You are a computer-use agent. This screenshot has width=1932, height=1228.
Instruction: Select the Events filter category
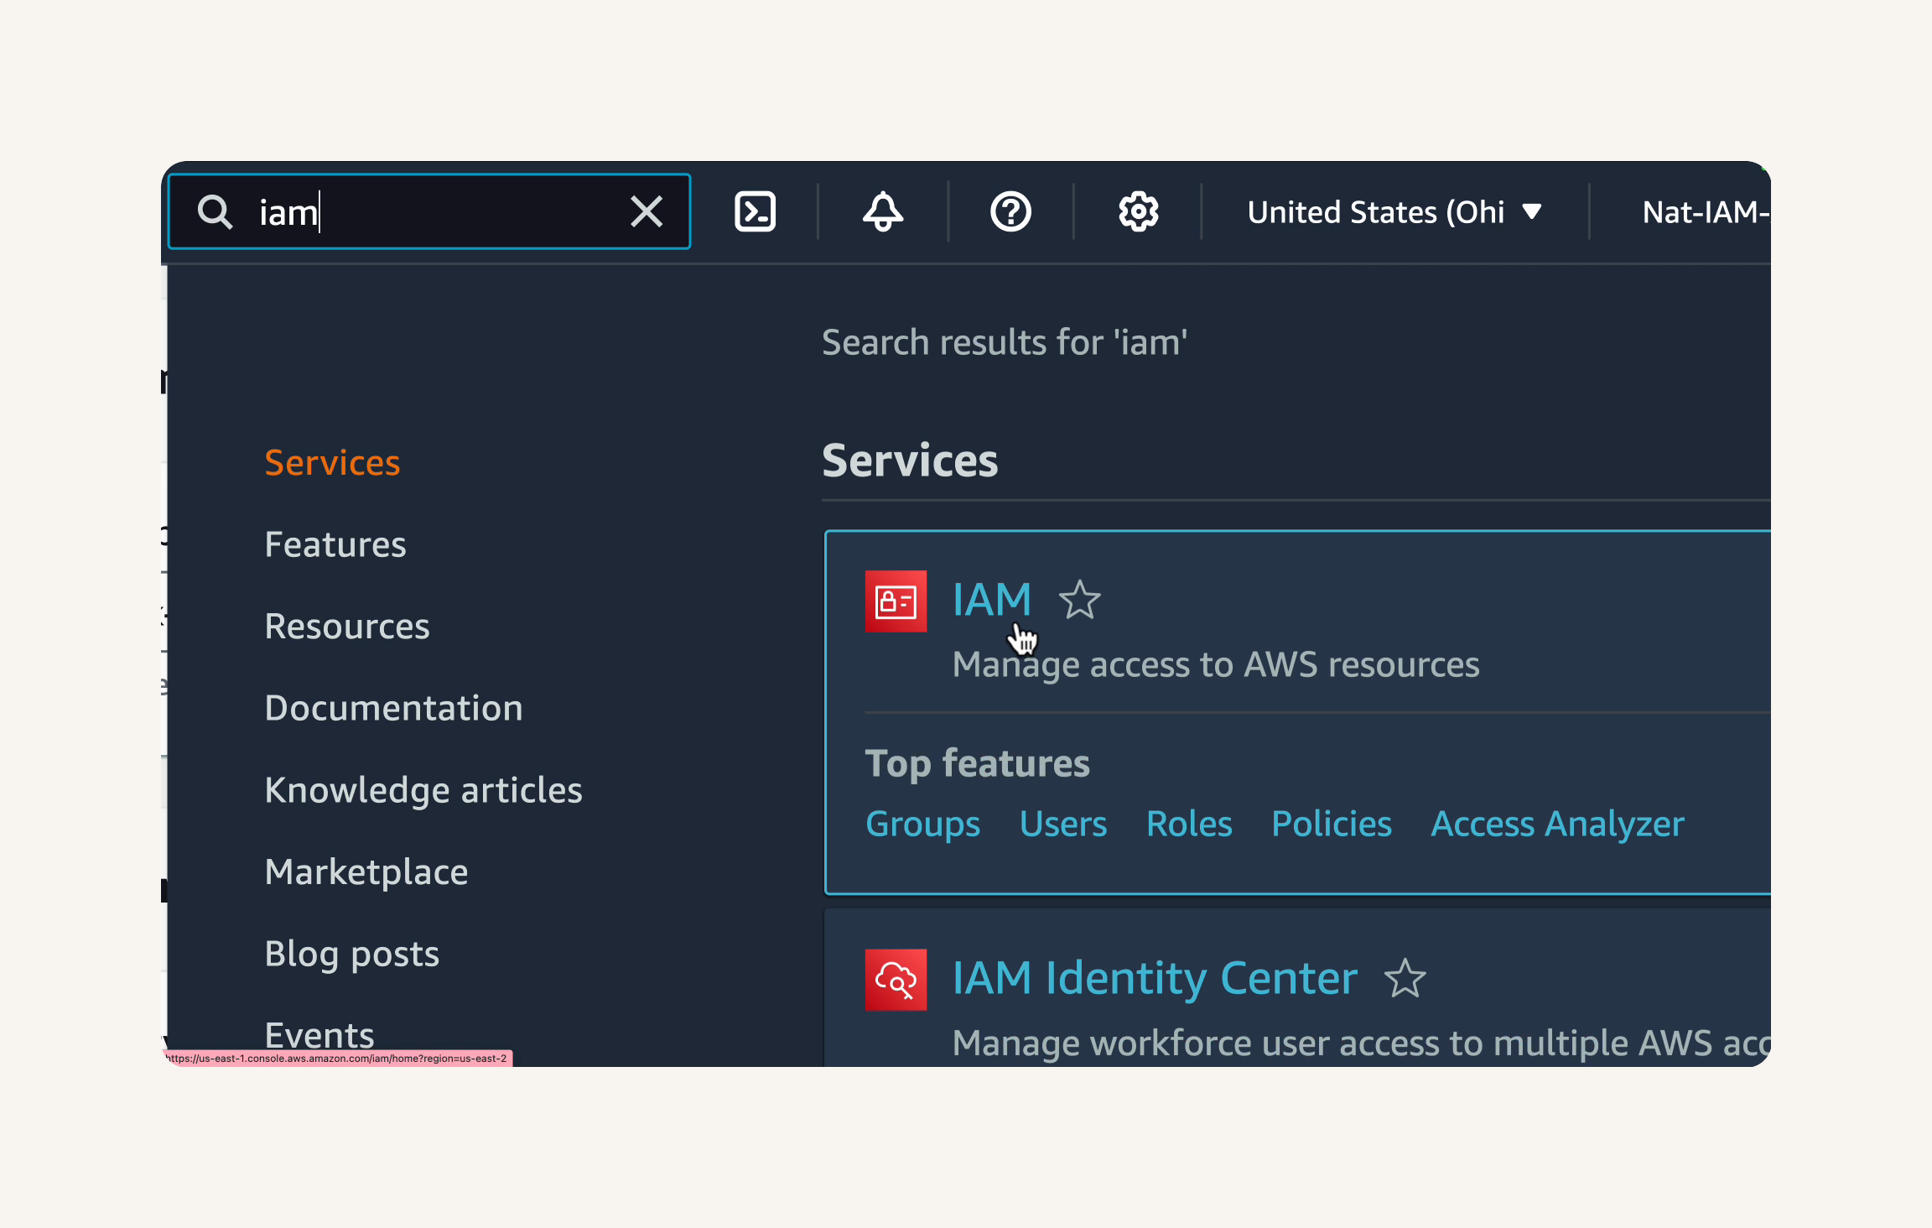pos(319,1035)
